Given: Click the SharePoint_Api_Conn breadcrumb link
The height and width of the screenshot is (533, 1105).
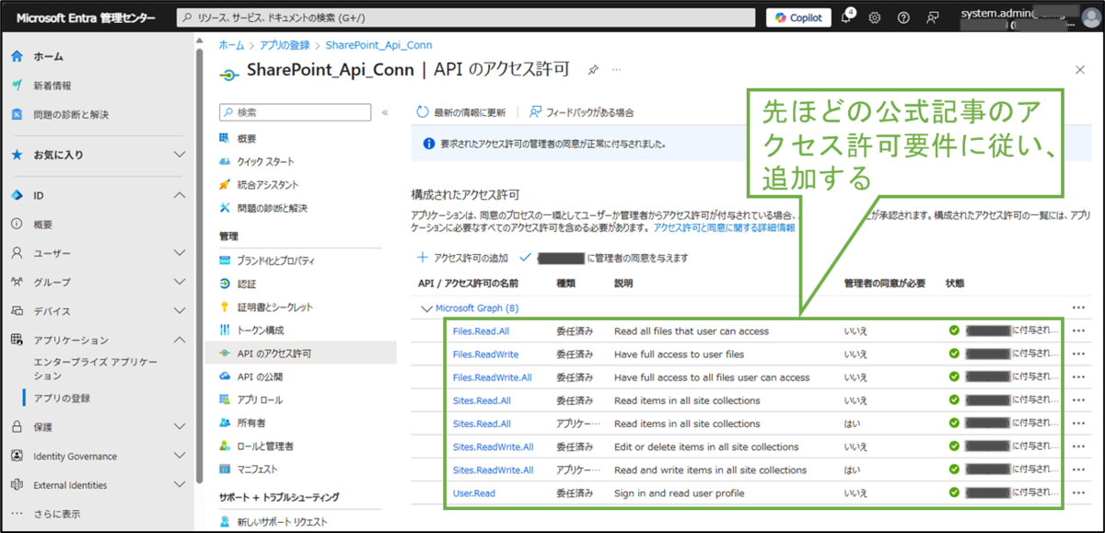Looking at the screenshot, I should 378,44.
